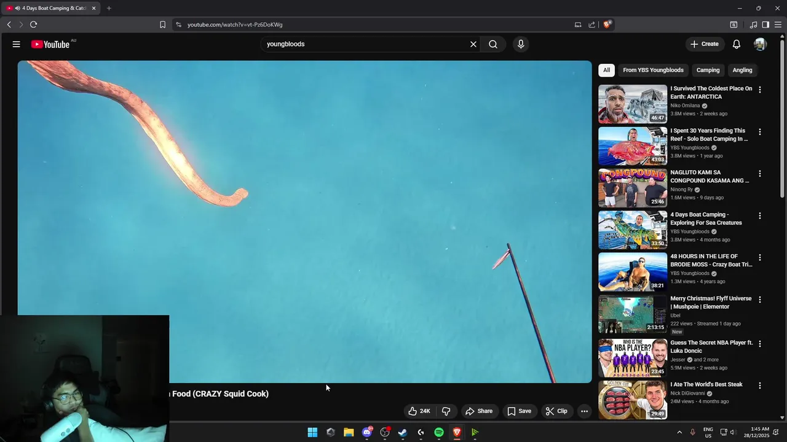Open the Windows Start menu
The image size is (787, 442).
(312, 432)
